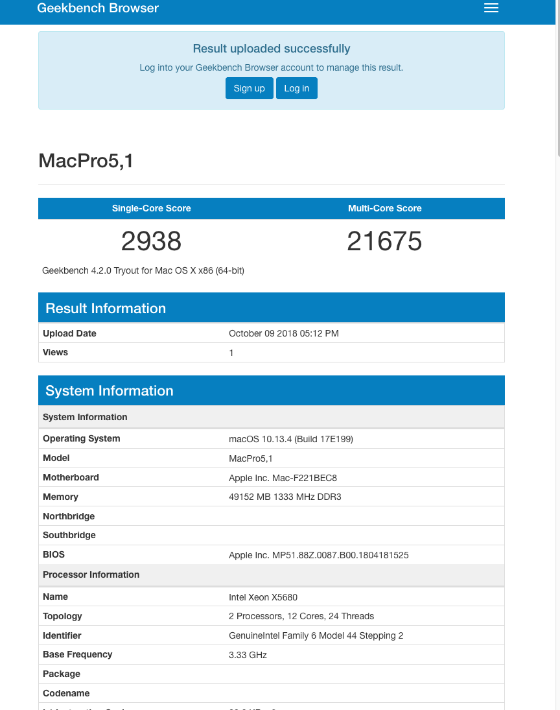Click the System Information blue section header
Image resolution: width=560 pixels, height=710 pixels.
click(x=271, y=390)
